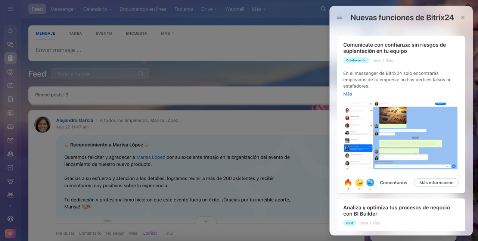This screenshot has height=241, width=478.
Task: React with the fire emoji on the post
Action: tap(348, 182)
